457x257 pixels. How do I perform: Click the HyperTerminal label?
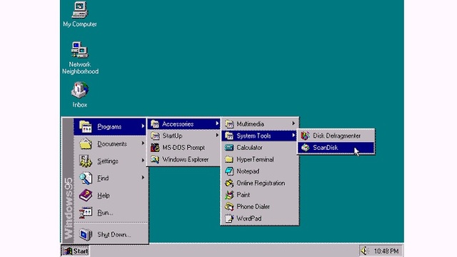pos(255,159)
